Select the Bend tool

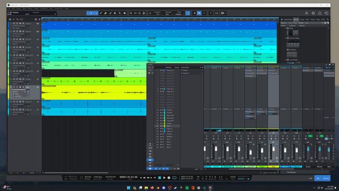pos(120,13)
